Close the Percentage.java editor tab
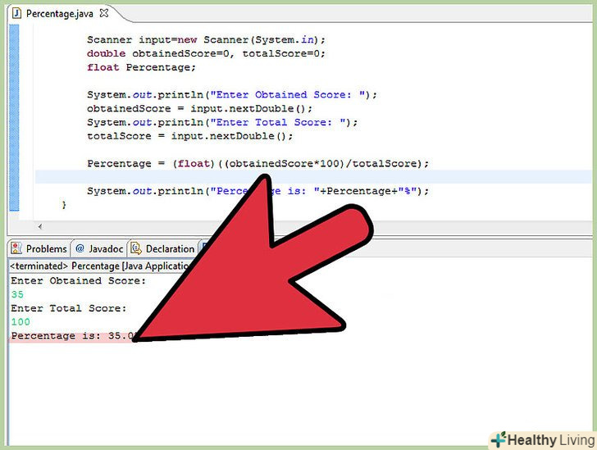Image resolution: width=597 pixels, height=450 pixels. coord(104,13)
